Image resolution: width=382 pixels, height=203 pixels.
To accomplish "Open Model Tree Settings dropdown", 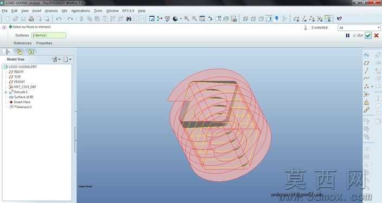I will pyautogui.click(x=67, y=60).
